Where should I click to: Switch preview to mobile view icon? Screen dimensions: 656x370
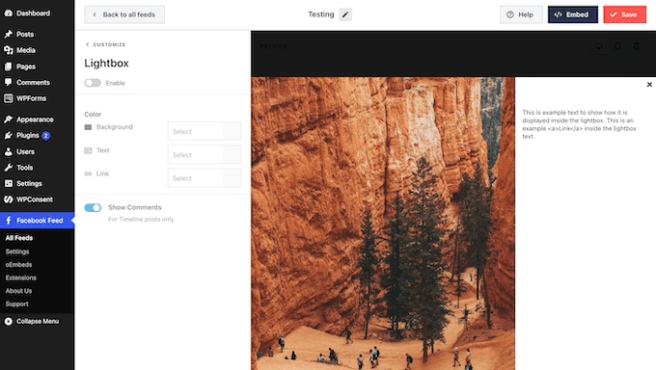coord(637,46)
